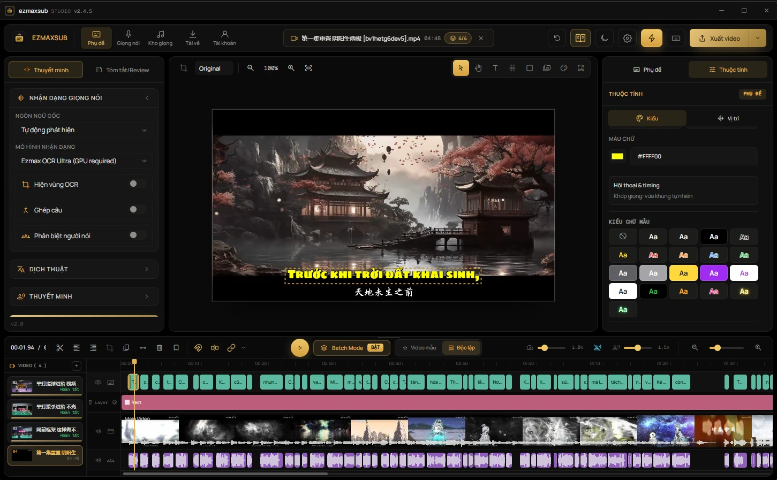Toggle Ghép câu switch
Image resolution: width=777 pixels, height=480 pixels.
(137, 210)
